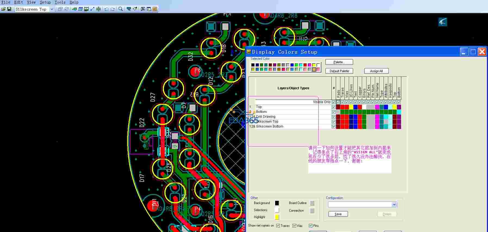Pick the Background color swatch

277,203
